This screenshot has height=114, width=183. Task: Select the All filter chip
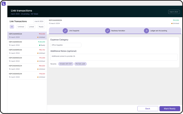click(x=12, y=27)
